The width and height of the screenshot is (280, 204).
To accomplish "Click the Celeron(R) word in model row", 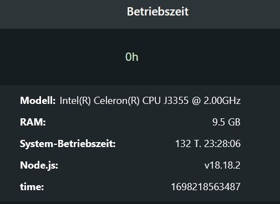I will pyautogui.click(x=116, y=101).
